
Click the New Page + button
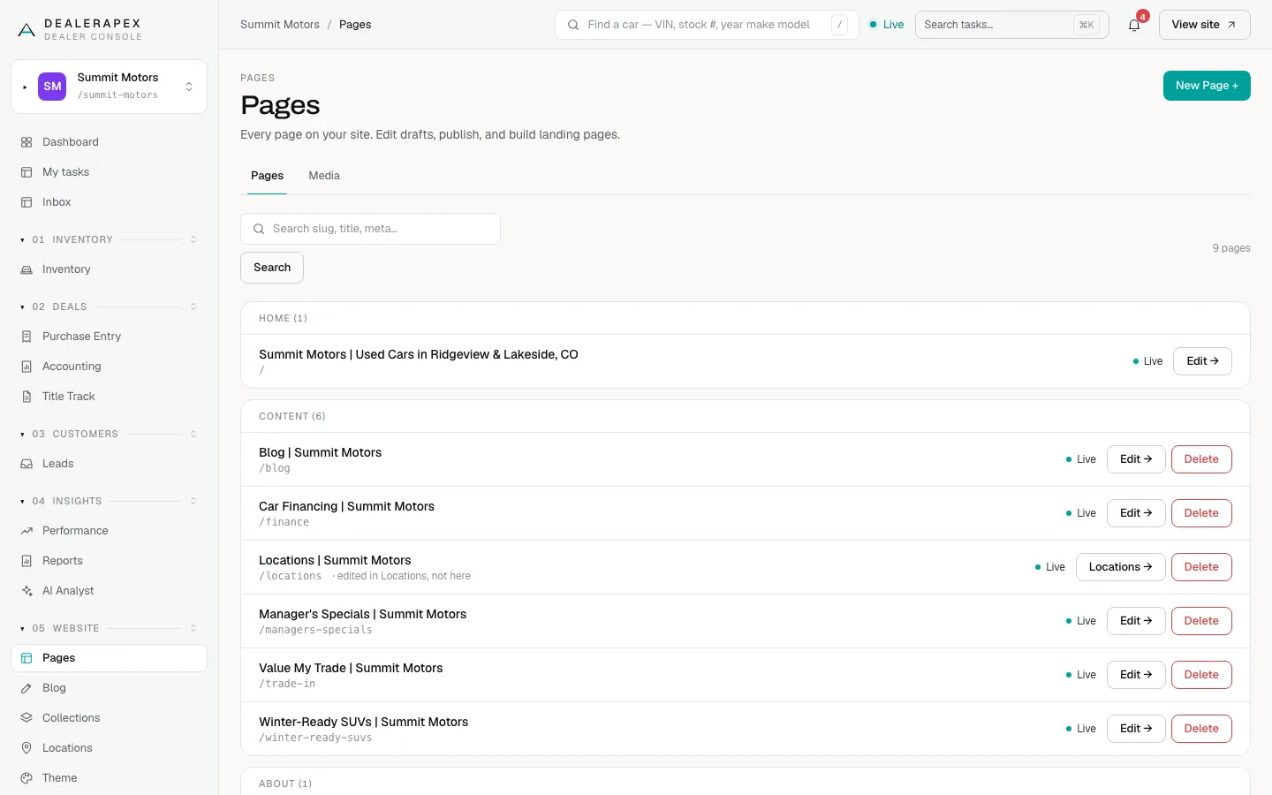[1207, 86]
